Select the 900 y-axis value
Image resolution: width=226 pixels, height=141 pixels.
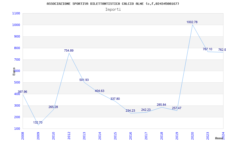click(17, 37)
